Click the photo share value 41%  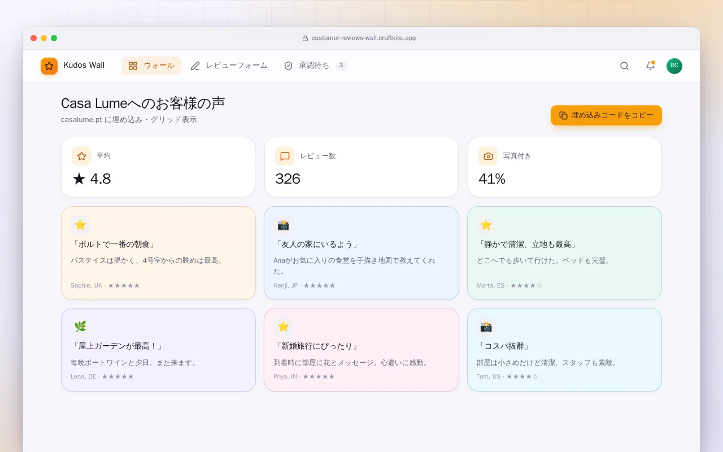(492, 179)
